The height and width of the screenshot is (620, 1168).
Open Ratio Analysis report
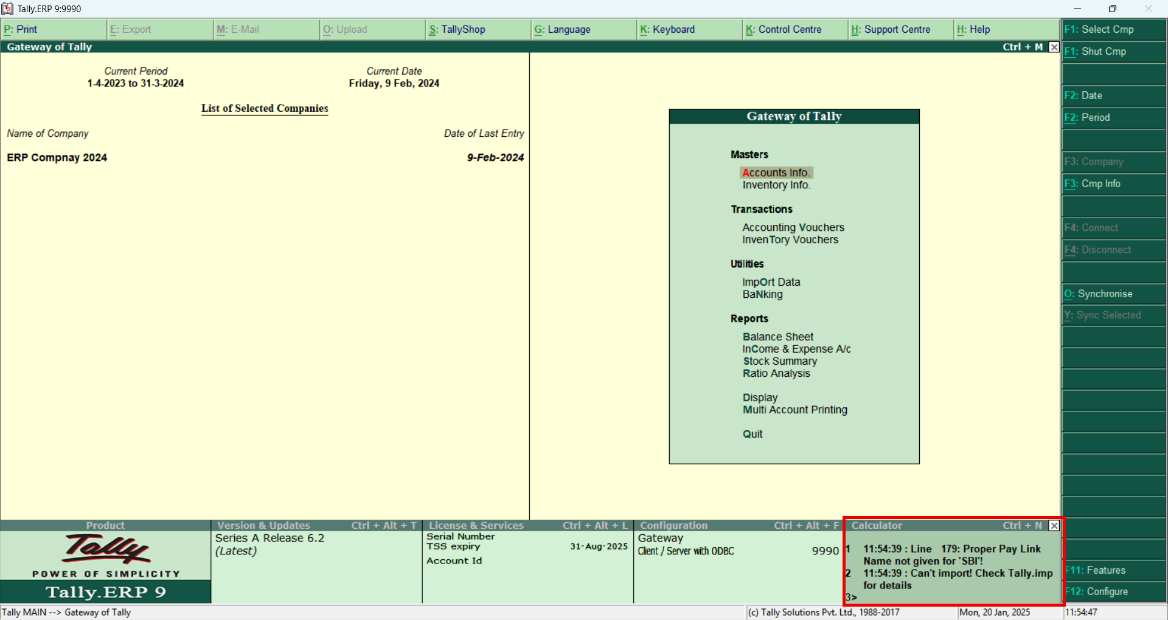pyautogui.click(x=776, y=373)
